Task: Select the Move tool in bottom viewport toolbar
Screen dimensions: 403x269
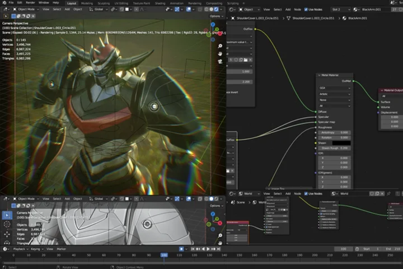Action: point(7,234)
